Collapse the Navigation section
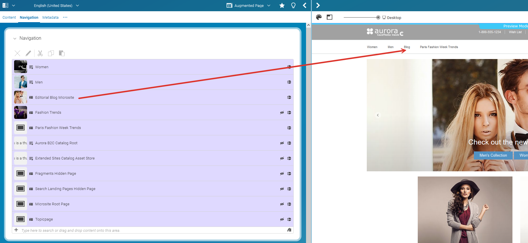Screen dimensions: 528x243 click(x=15, y=38)
